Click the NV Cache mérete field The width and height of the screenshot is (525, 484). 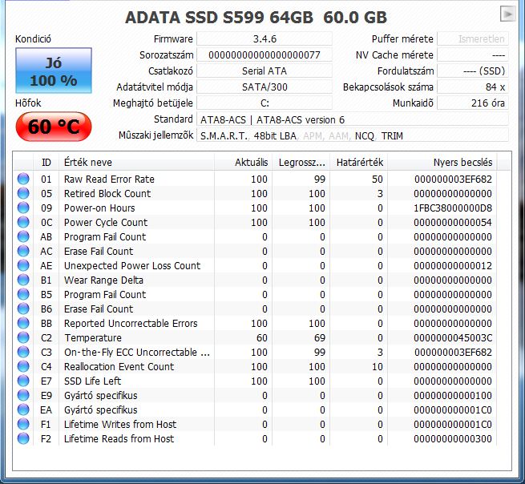click(473, 55)
